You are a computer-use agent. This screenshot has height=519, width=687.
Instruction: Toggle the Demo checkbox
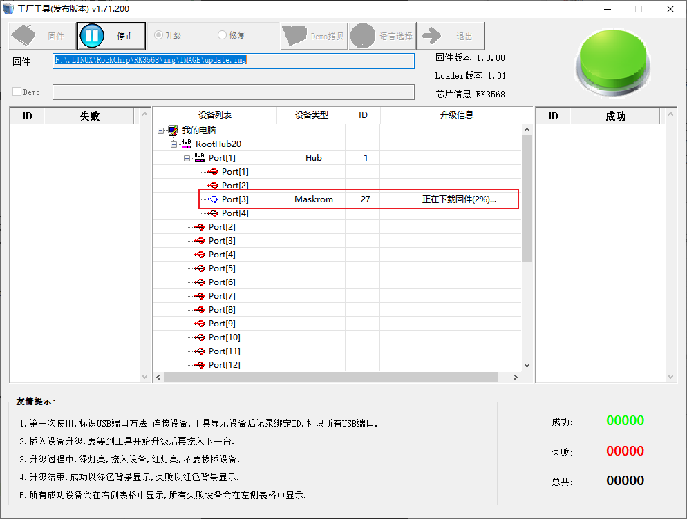pyautogui.click(x=18, y=92)
